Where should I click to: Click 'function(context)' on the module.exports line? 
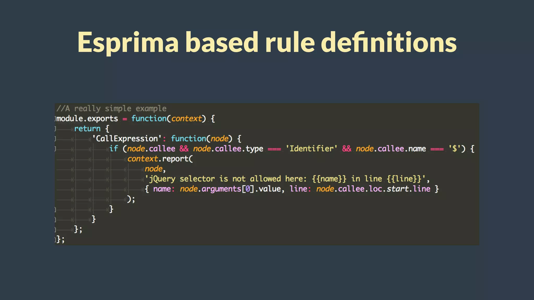pos(169,119)
